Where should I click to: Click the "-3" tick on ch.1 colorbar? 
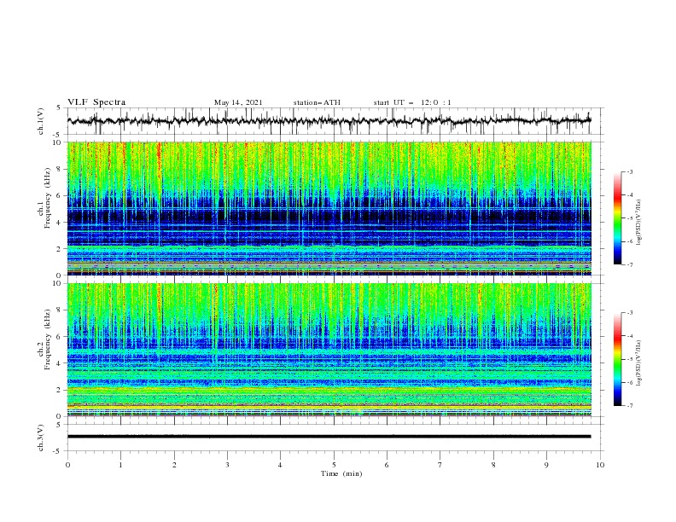click(x=629, y=171)
